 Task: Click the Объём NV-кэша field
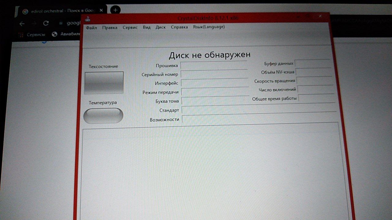(x=314, y=72)
